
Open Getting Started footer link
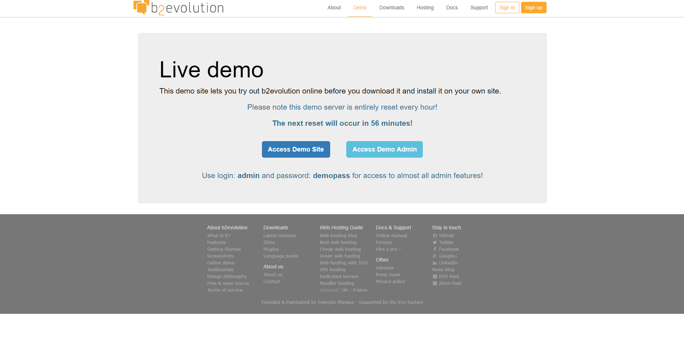[224, 249]
